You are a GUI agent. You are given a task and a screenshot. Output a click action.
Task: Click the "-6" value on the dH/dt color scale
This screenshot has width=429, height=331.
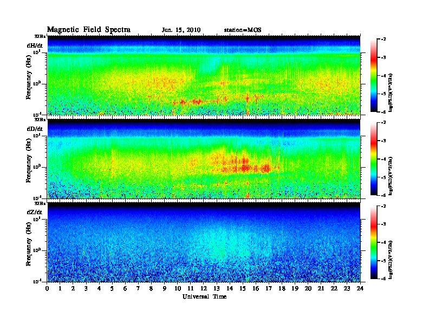pyautogui.click(x=383, y=112)
